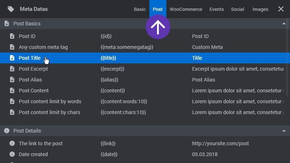Viewport: 290px width, 163px height.
Task: Click the info icon beside The link to the post
Action: (12, 143)
